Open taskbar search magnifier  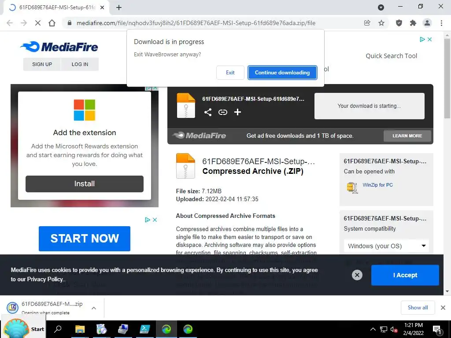click(58, 329)
